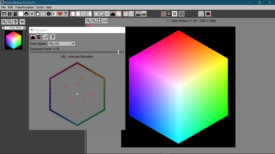Select the radio button beside Color Wheel tab

pos(3,28)
